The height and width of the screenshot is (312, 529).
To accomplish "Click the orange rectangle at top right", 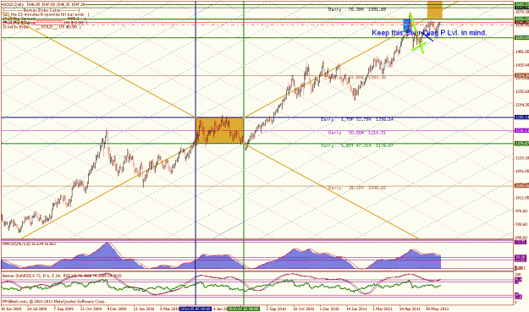I will [x=434, y=9].
